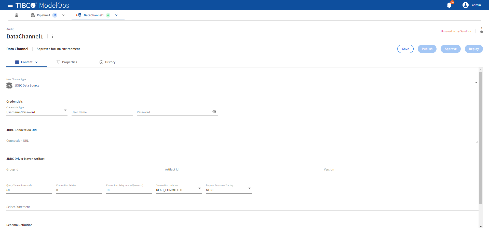Click the Unsaved in my Sandbox status
This screenshot has height=228, width=489.
(x=456, y=31)
